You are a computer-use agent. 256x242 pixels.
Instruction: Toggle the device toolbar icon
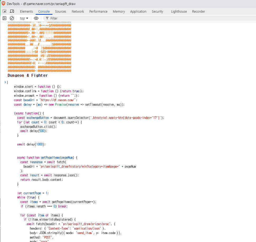point(12,11)
